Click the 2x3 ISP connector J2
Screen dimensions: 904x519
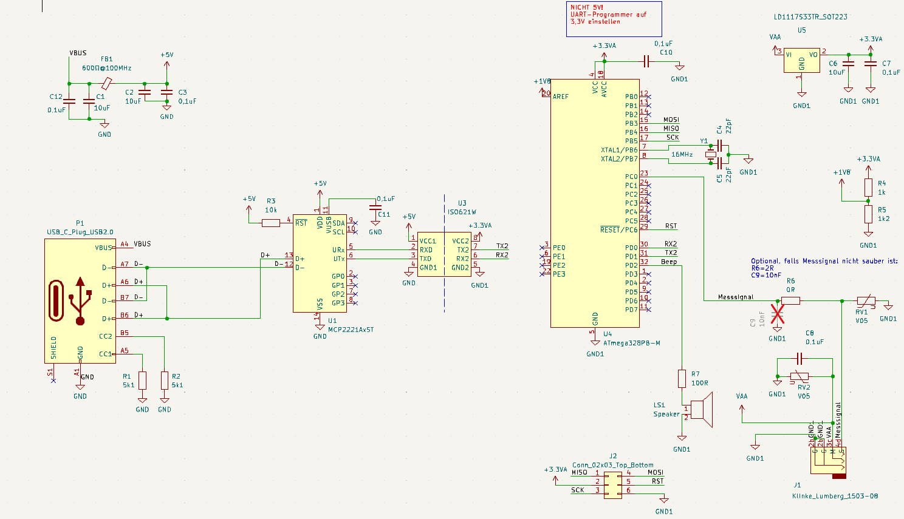[x=613, y=485]
